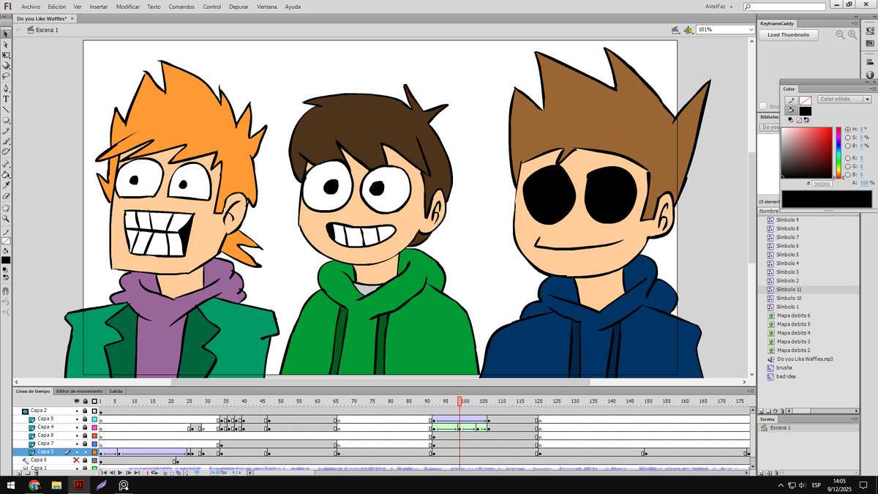Toggle the lock on Capa 5 layer

pos(85,419)
